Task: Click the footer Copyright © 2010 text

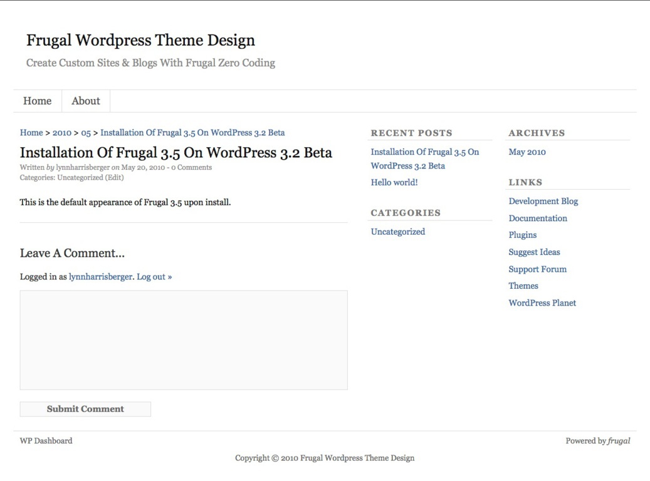Action: point(325,458)
